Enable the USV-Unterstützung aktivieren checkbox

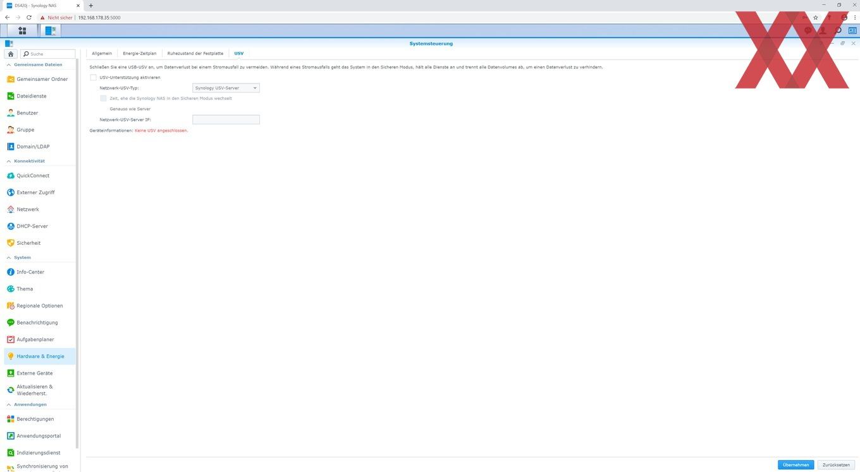pyautogui.click(x=93, y=77)
